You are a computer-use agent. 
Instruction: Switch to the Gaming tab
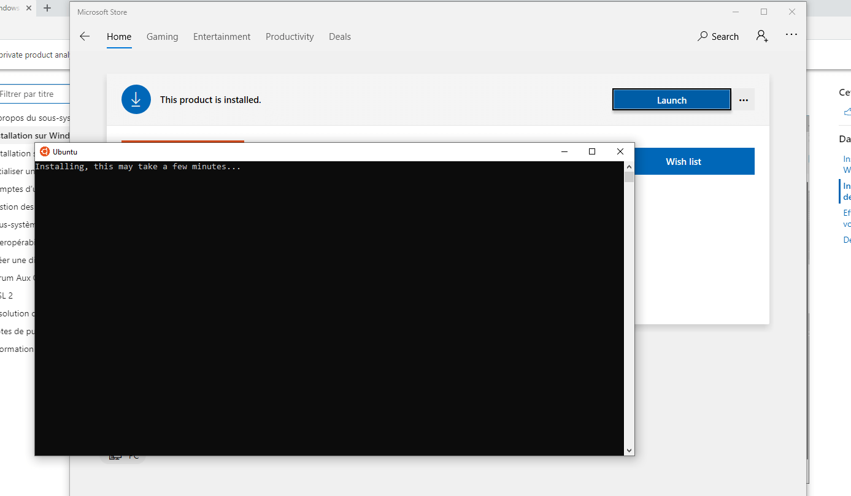(x=162, y=37)
